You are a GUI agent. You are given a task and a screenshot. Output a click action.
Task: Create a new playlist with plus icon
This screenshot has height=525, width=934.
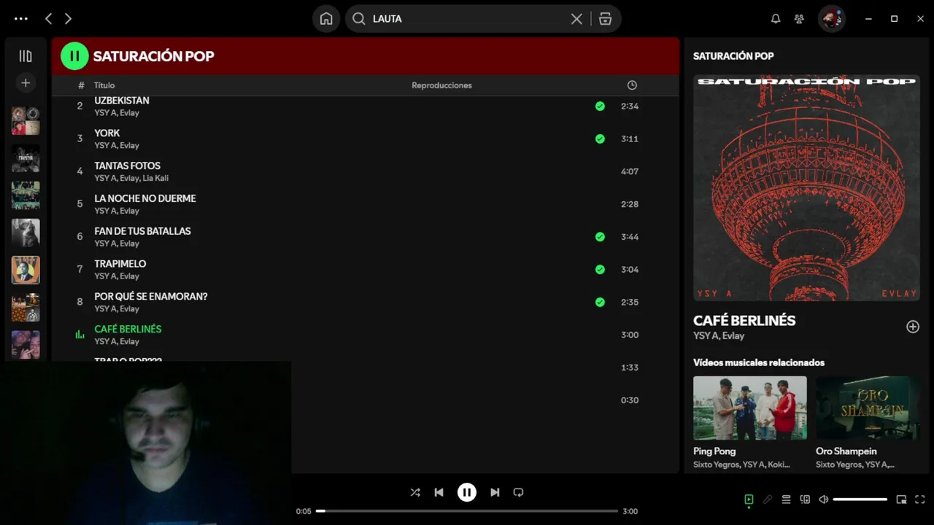(26, 83)
